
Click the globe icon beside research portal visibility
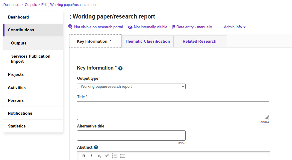(x=70, y=27)
